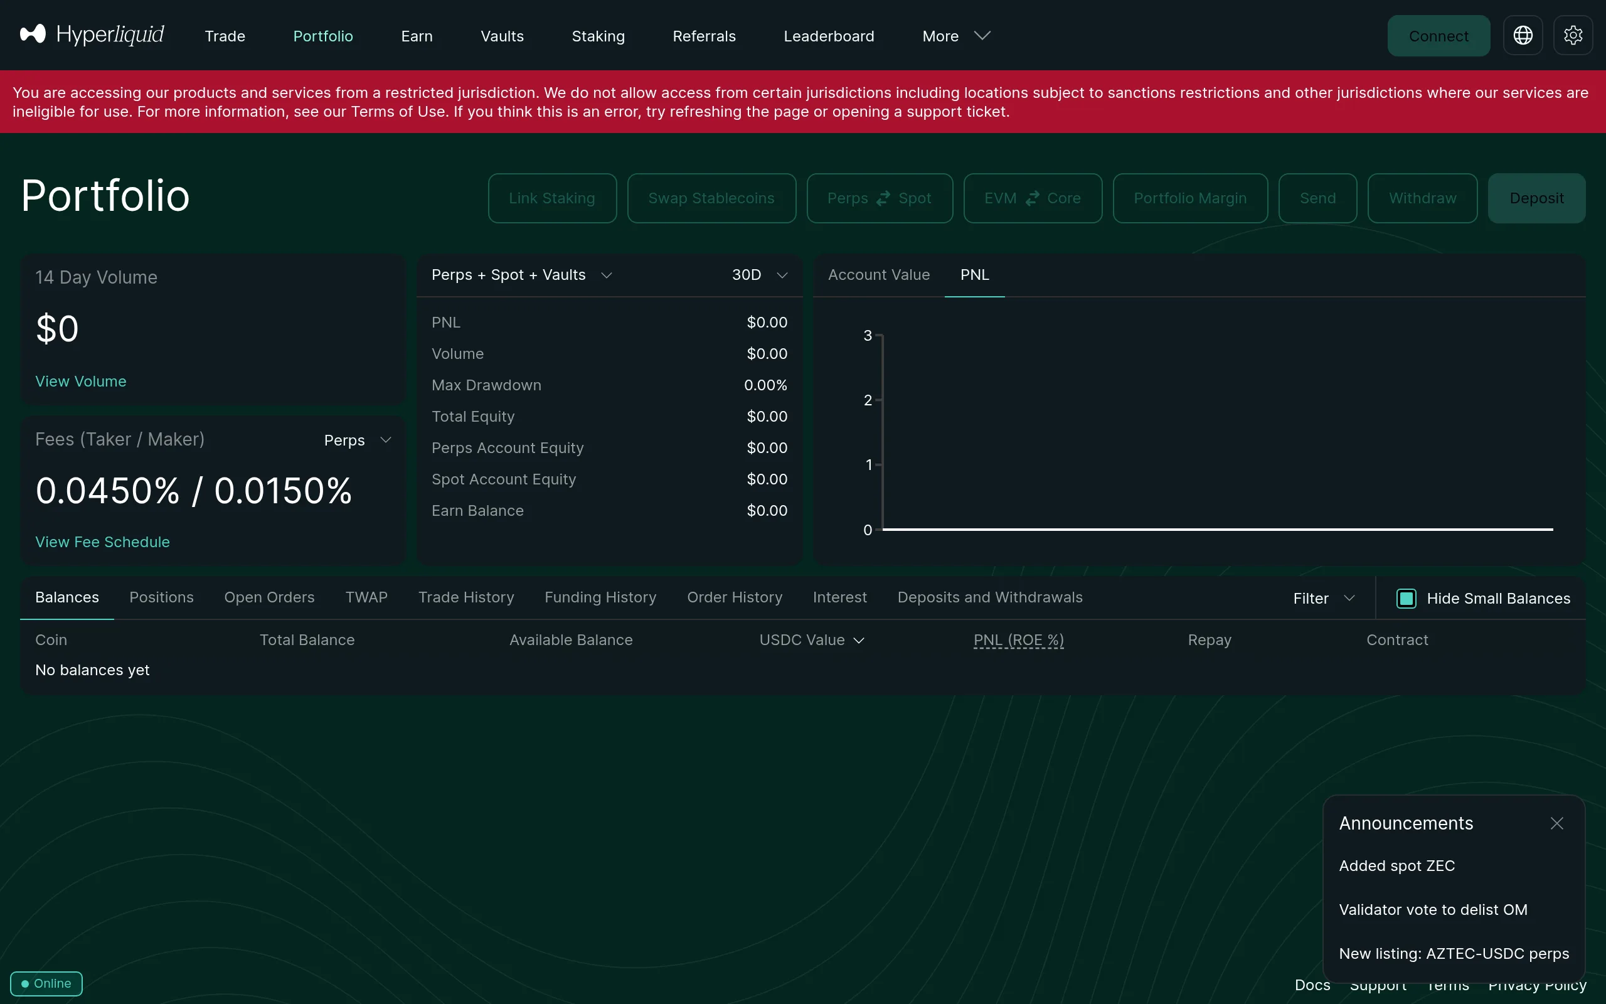Click the Connect button
The image size is (1606, 1004).
point(1438,35)
